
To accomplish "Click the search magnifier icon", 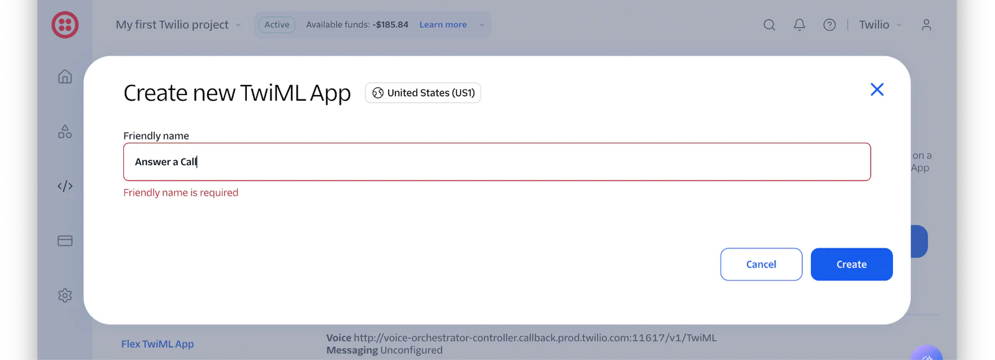I will 769,25.
